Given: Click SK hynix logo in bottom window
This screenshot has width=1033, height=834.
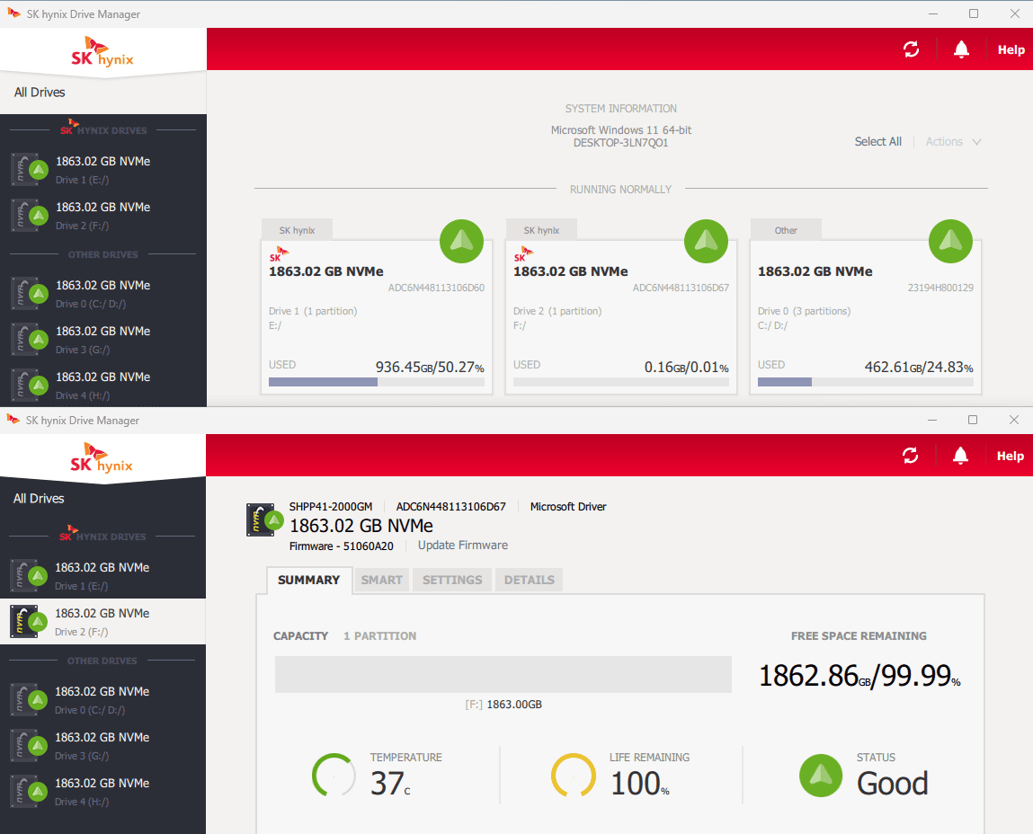Looking at the screenshot, I should [102, 458].
